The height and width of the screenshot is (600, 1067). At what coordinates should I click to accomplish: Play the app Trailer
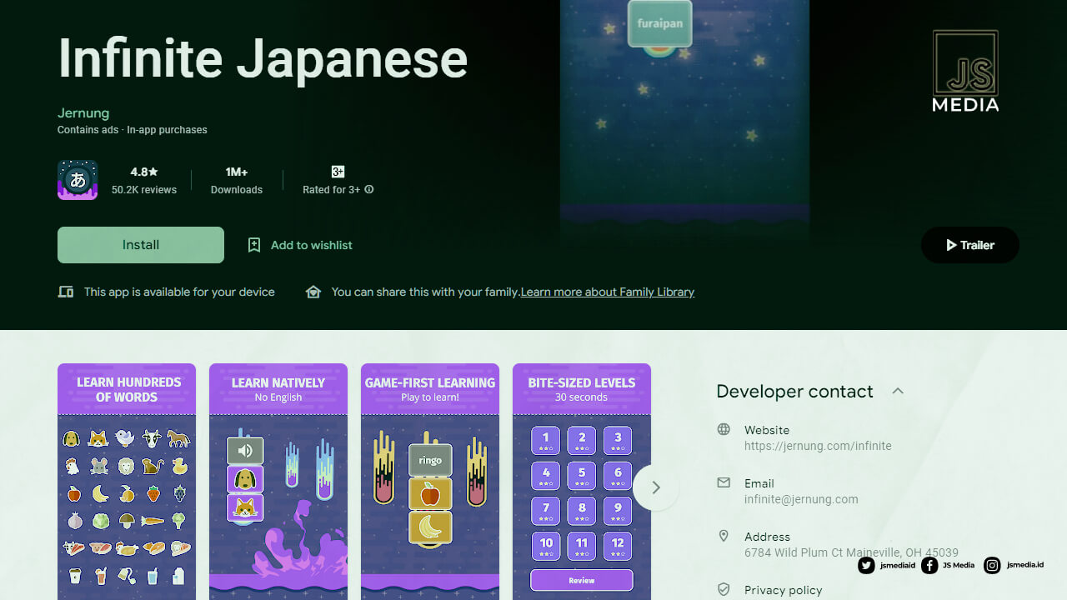click(969, 245)
